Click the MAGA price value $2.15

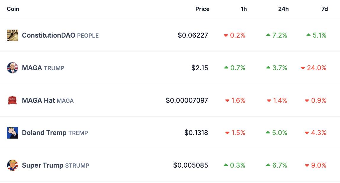pyautogui.click(x=200, y=68)
